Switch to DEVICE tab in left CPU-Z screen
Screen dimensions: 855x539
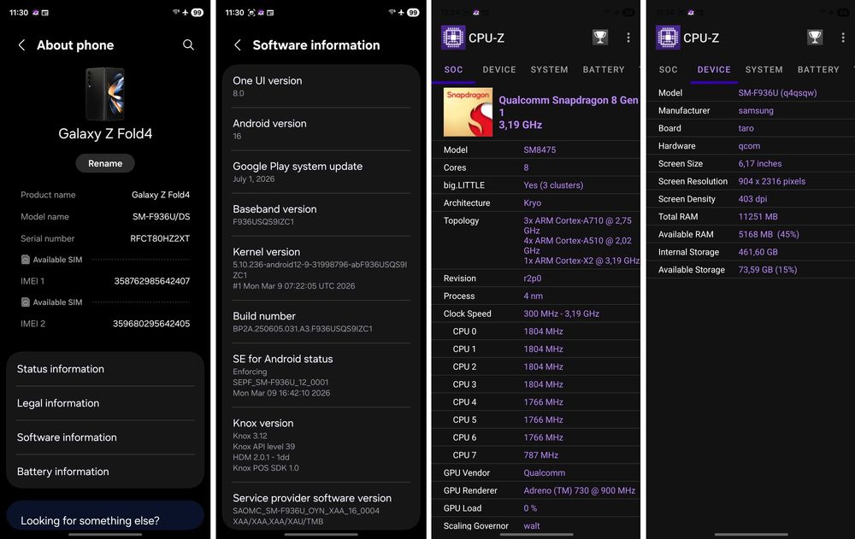(499, 70)
